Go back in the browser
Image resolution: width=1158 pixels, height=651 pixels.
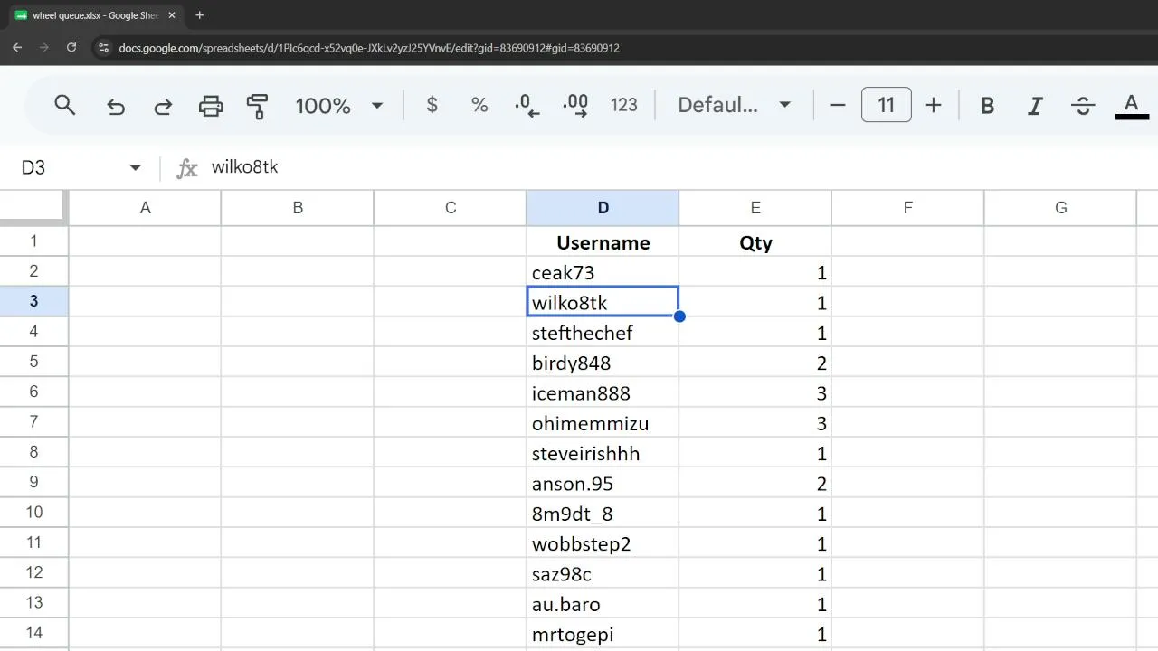[17, 48]
